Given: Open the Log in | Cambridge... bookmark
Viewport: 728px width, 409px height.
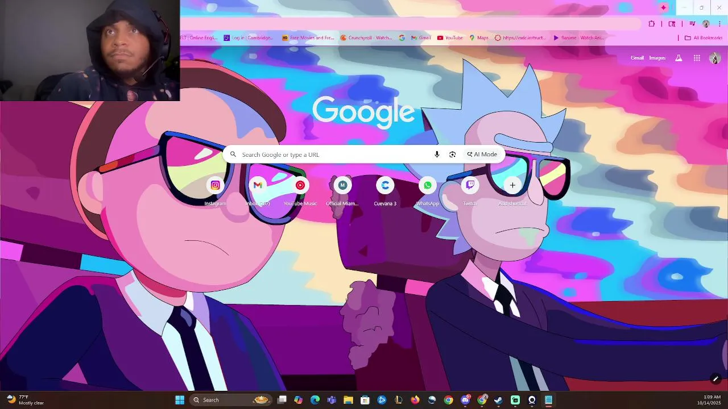Looking at the screenshot, I should coord(249,38).
